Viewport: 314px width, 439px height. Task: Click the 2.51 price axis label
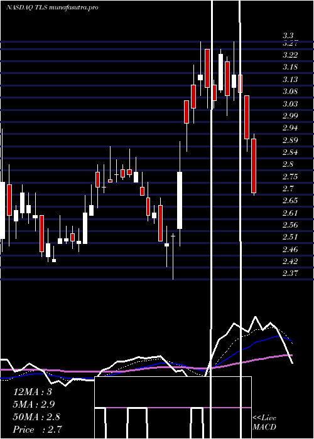(290, 237)
